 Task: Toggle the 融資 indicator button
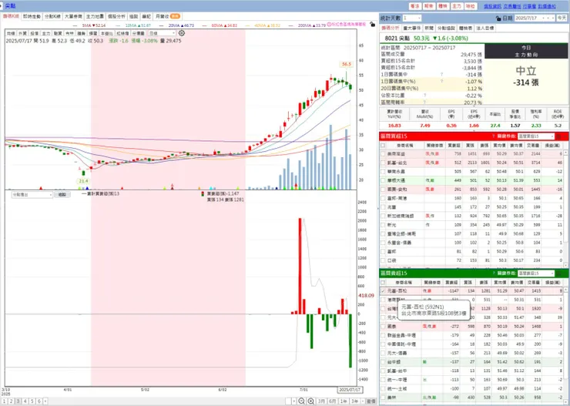coord(58,33)
